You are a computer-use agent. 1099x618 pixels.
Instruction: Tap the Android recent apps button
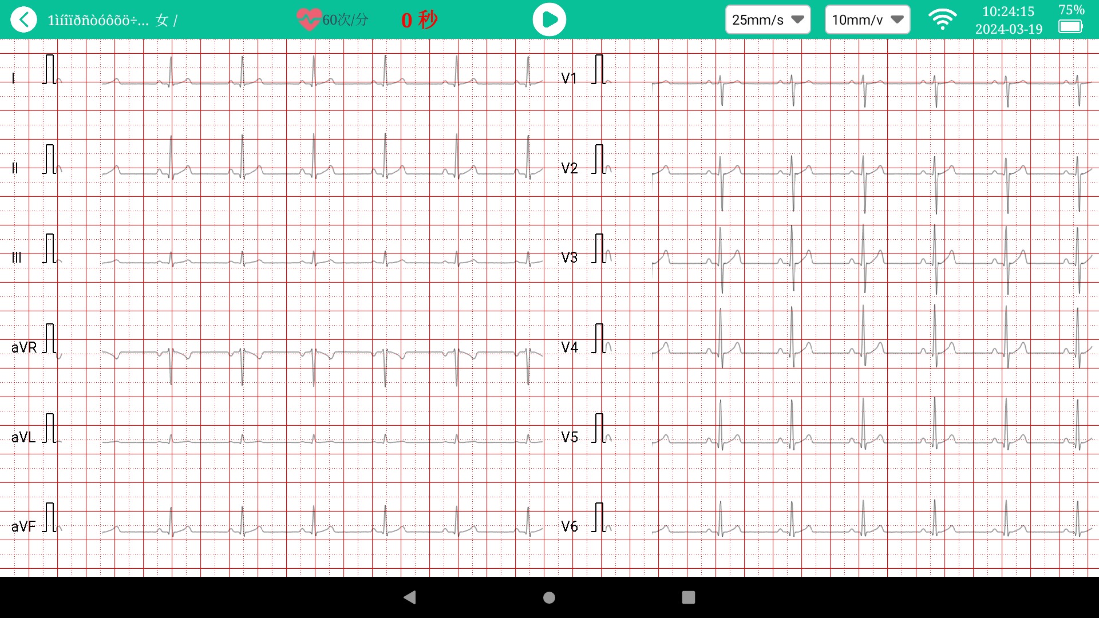(x=689, y=597)
